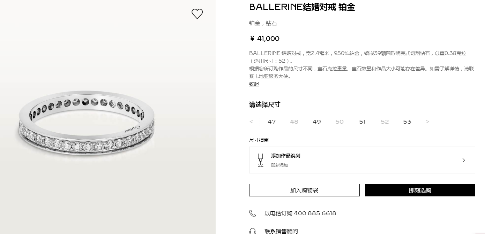Show previous sizes with left arrow
485x234 pixels.
251,122
